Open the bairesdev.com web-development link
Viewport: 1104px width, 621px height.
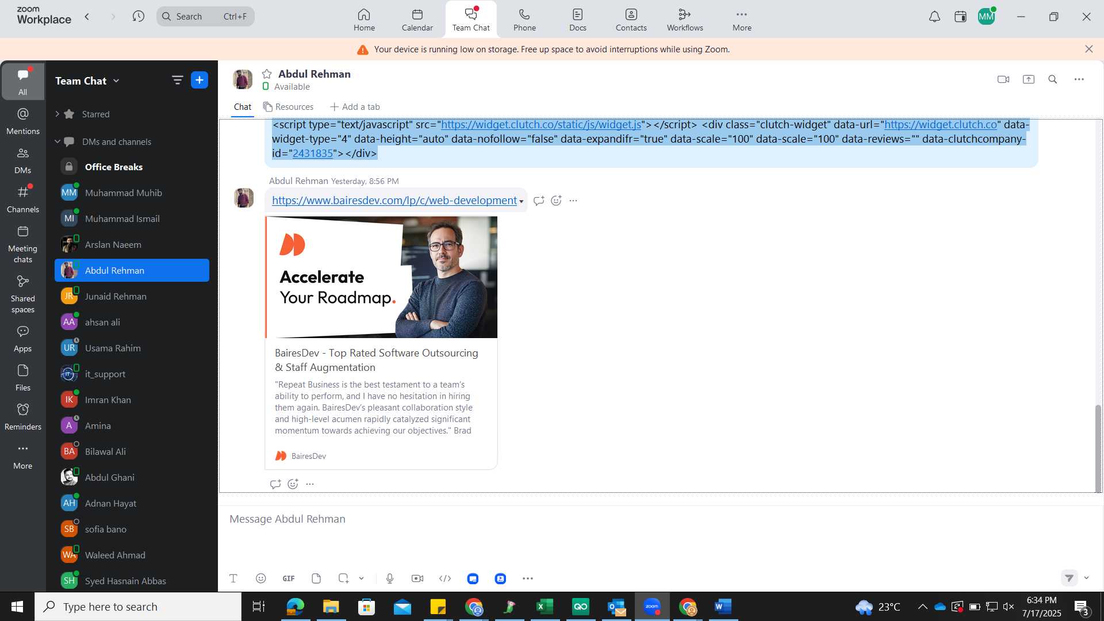[x=394, y=200]
